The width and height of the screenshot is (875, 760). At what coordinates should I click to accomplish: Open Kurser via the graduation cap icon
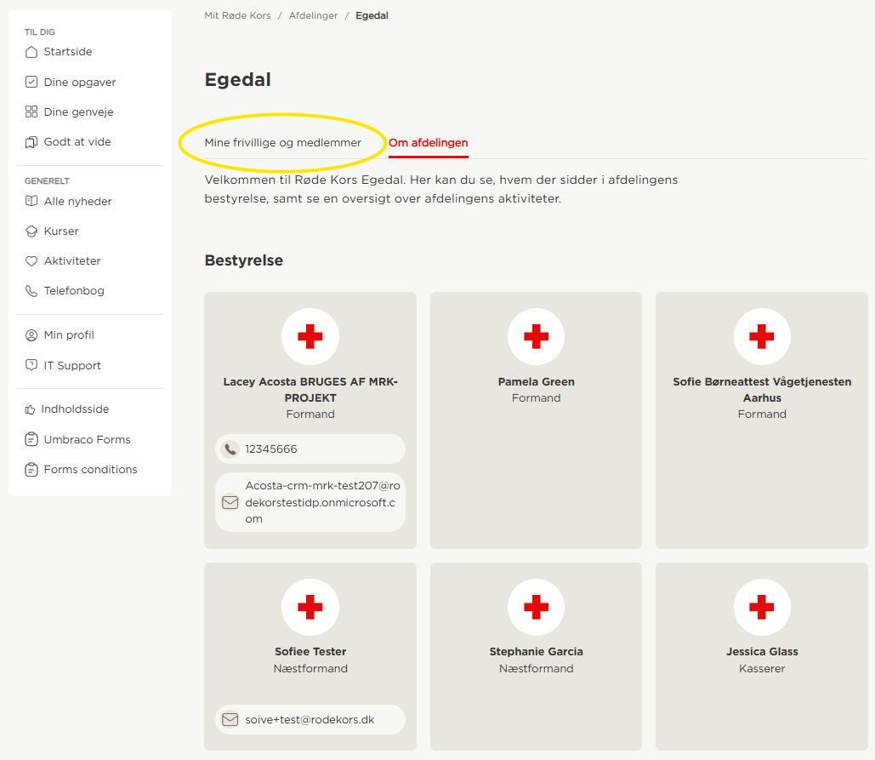click(31, 231)
